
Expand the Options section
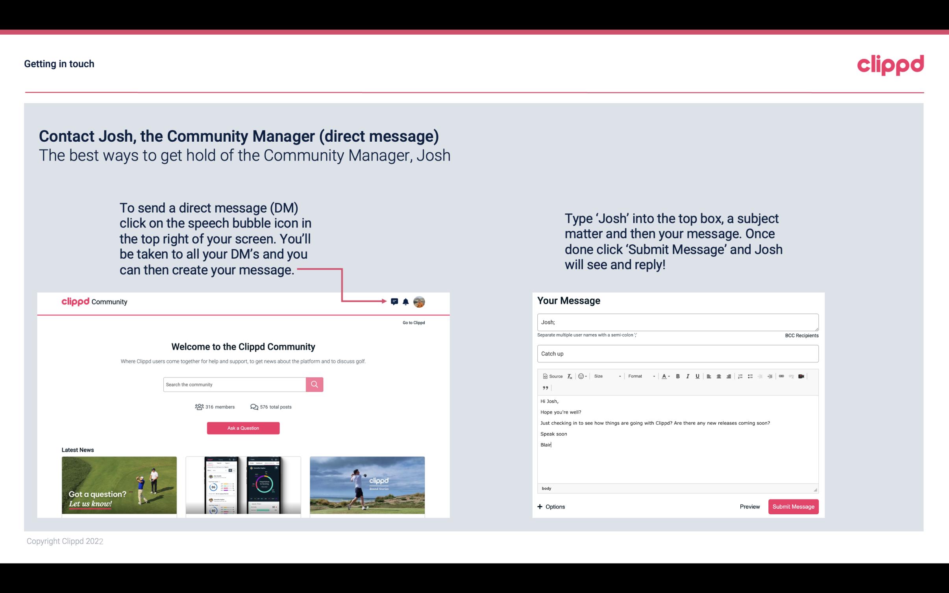pos(551,507)
